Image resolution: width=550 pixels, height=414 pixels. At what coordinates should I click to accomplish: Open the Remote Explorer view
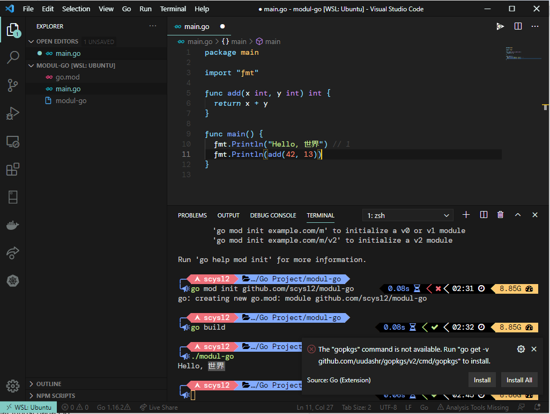[13, 141]
